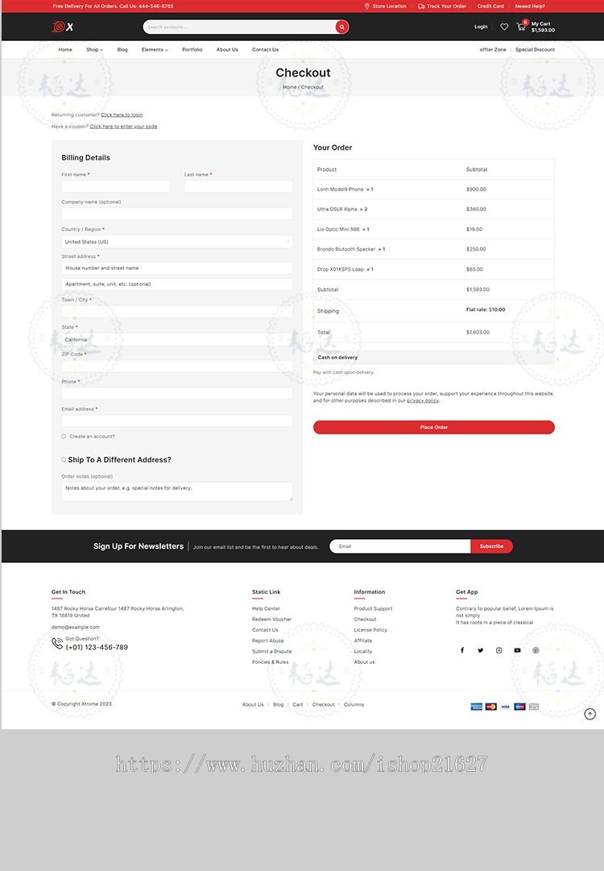
Task: Click the 'Click here to login' link
Action: pos(122,115)
